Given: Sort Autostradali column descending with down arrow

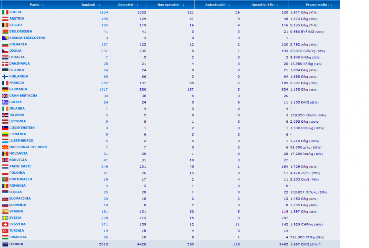Looking at the screenshot, I should 230,5.
